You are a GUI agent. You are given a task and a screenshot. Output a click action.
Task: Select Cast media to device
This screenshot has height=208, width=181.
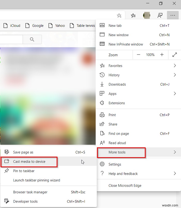click(x=49, y=162)
